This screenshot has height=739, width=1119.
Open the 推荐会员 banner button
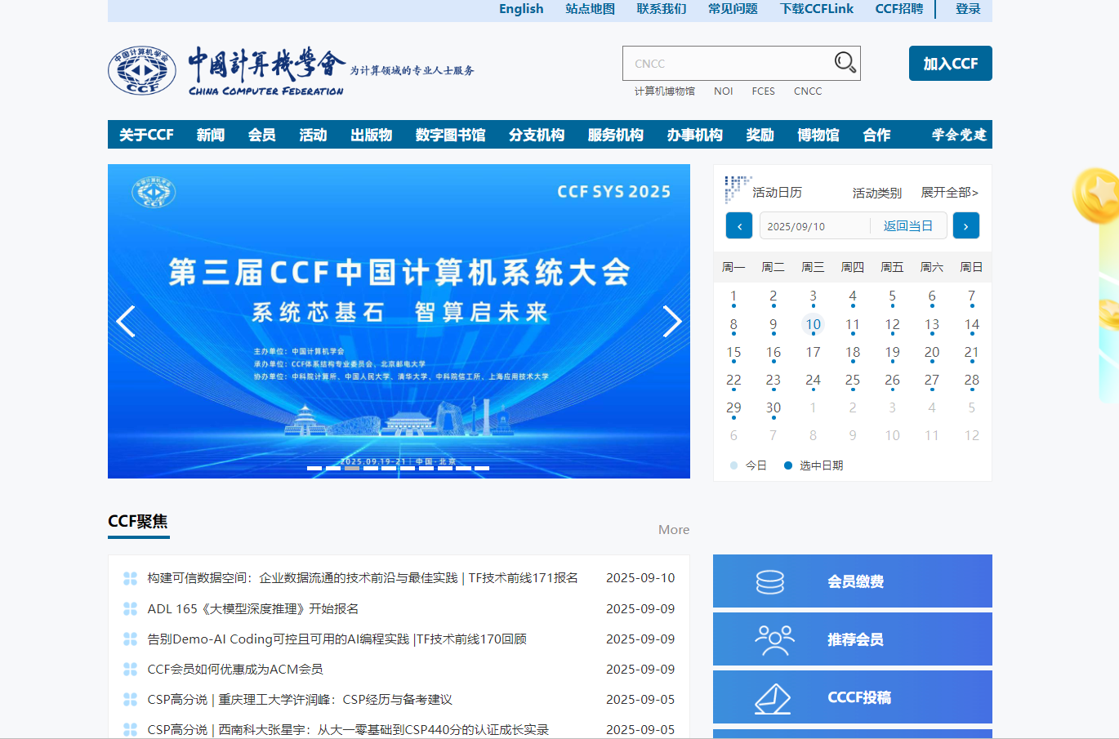coord(853,639)
